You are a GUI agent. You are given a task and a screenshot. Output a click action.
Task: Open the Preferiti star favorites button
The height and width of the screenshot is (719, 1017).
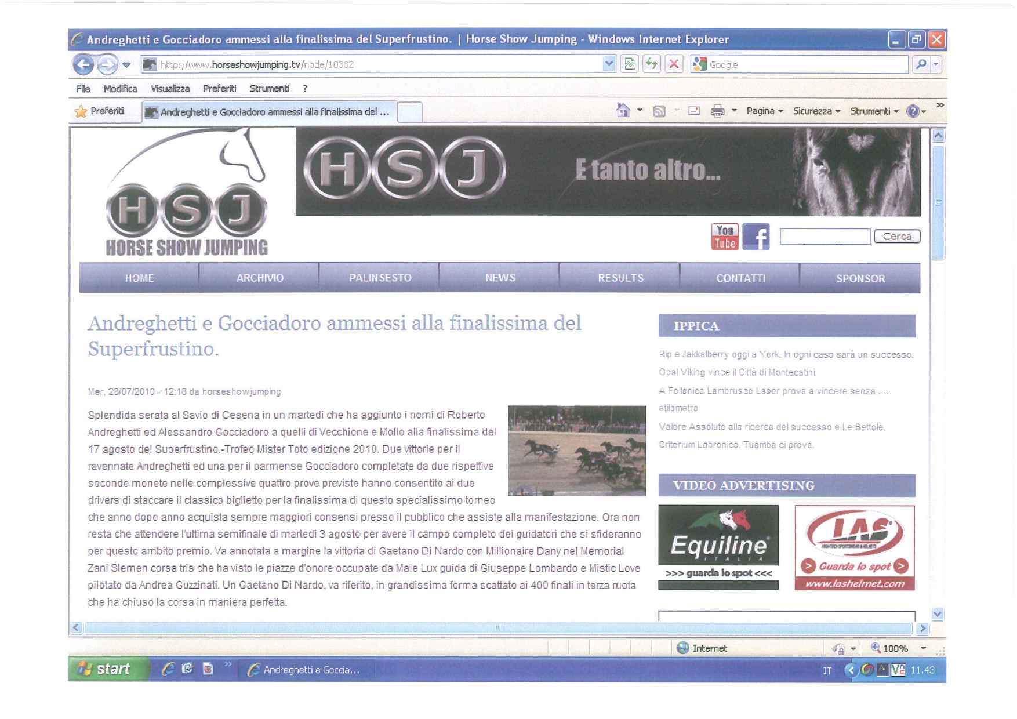(x=100, y=111)
